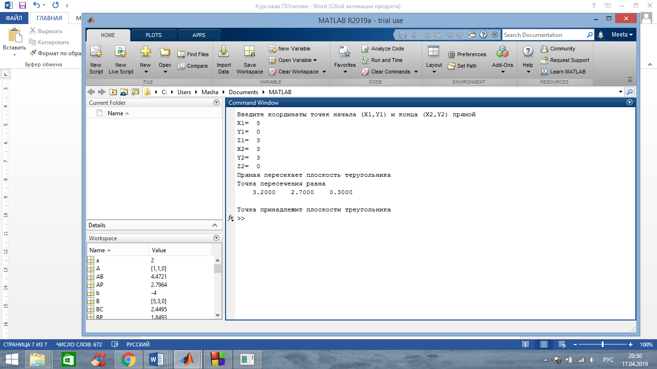Click the Windows Start button
The image size is (657, 369).
(12, 359)
